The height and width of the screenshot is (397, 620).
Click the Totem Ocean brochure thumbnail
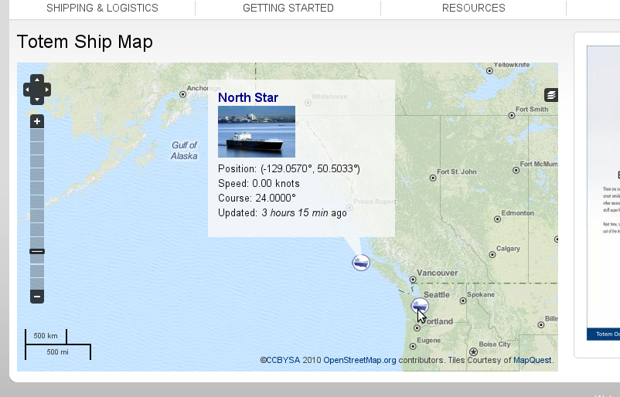point(604,193)
